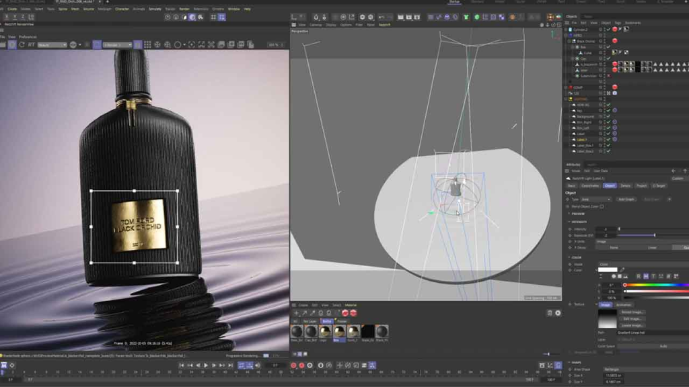Switch to the Takes tab
Screen dimensions: 689x387
pyautogui.click(x=588, y=17)
